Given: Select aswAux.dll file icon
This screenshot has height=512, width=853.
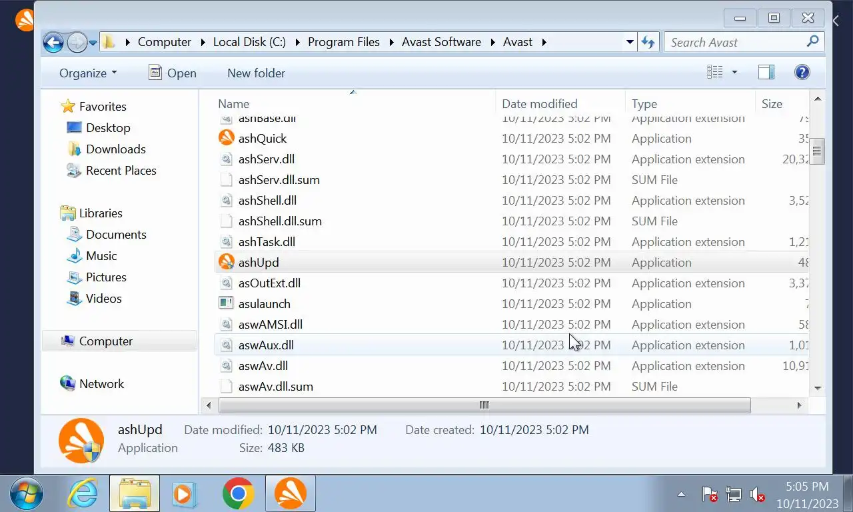Looking at the screenshot, I should pos(227,345).
